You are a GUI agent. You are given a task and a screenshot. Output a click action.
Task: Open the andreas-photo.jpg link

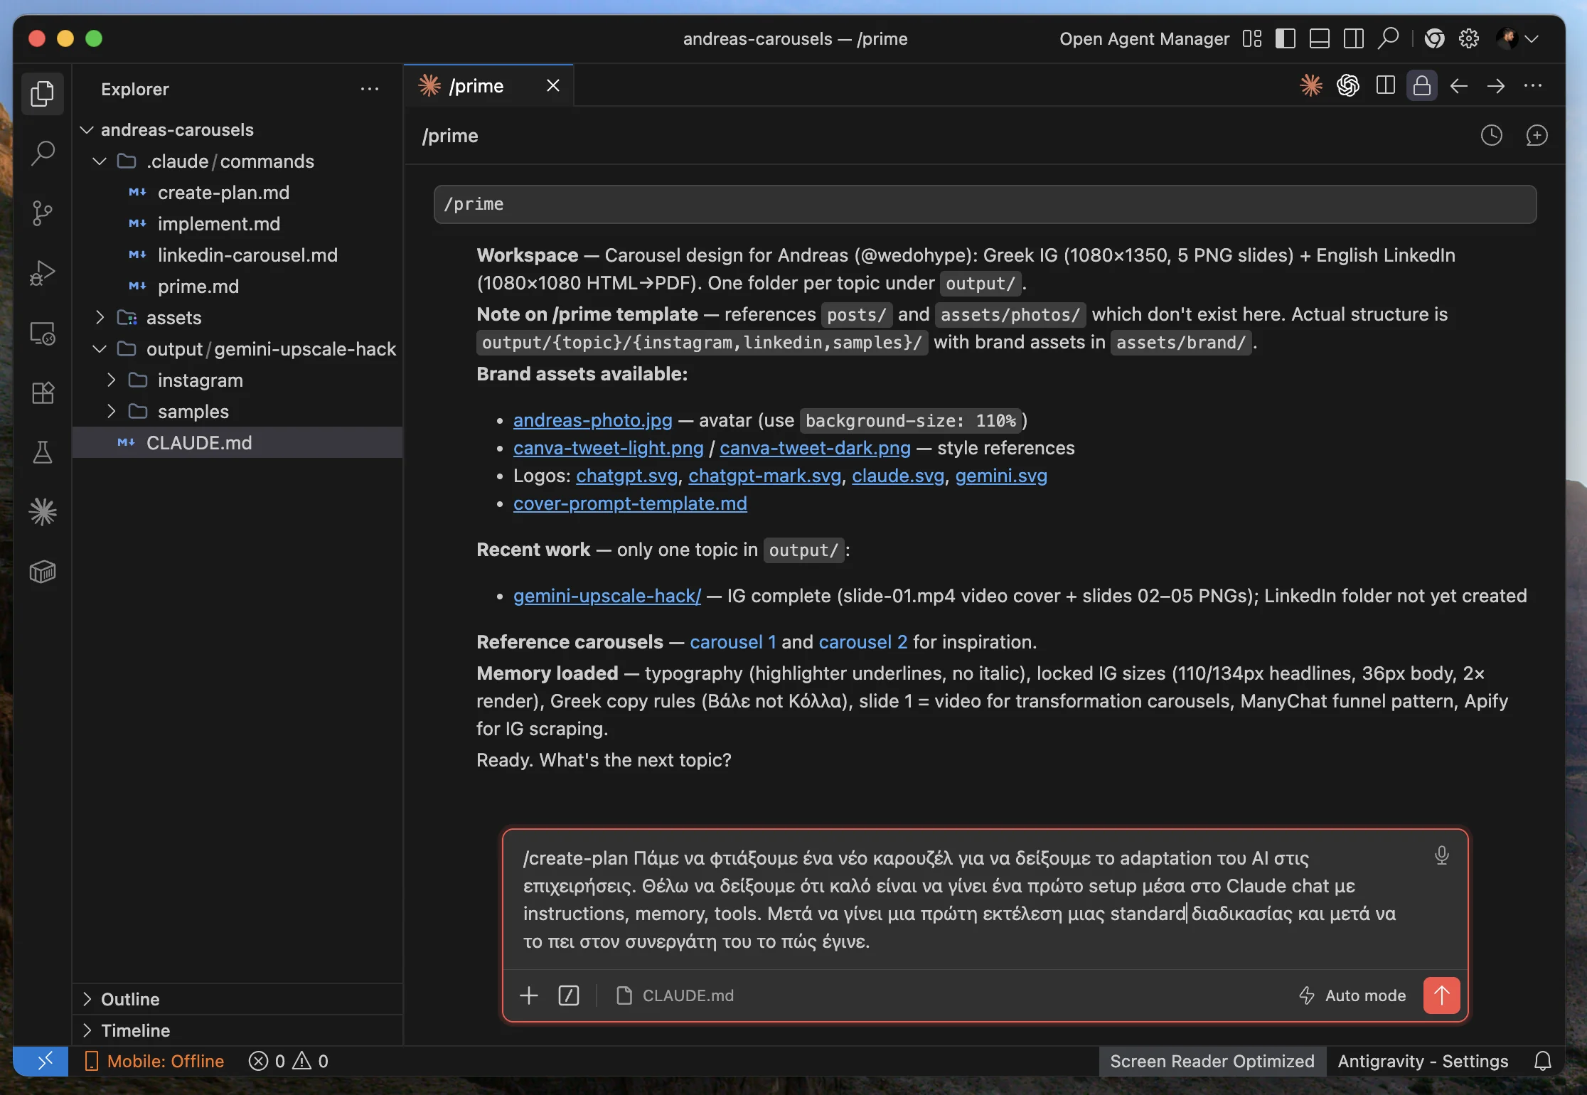coord(592,420)
